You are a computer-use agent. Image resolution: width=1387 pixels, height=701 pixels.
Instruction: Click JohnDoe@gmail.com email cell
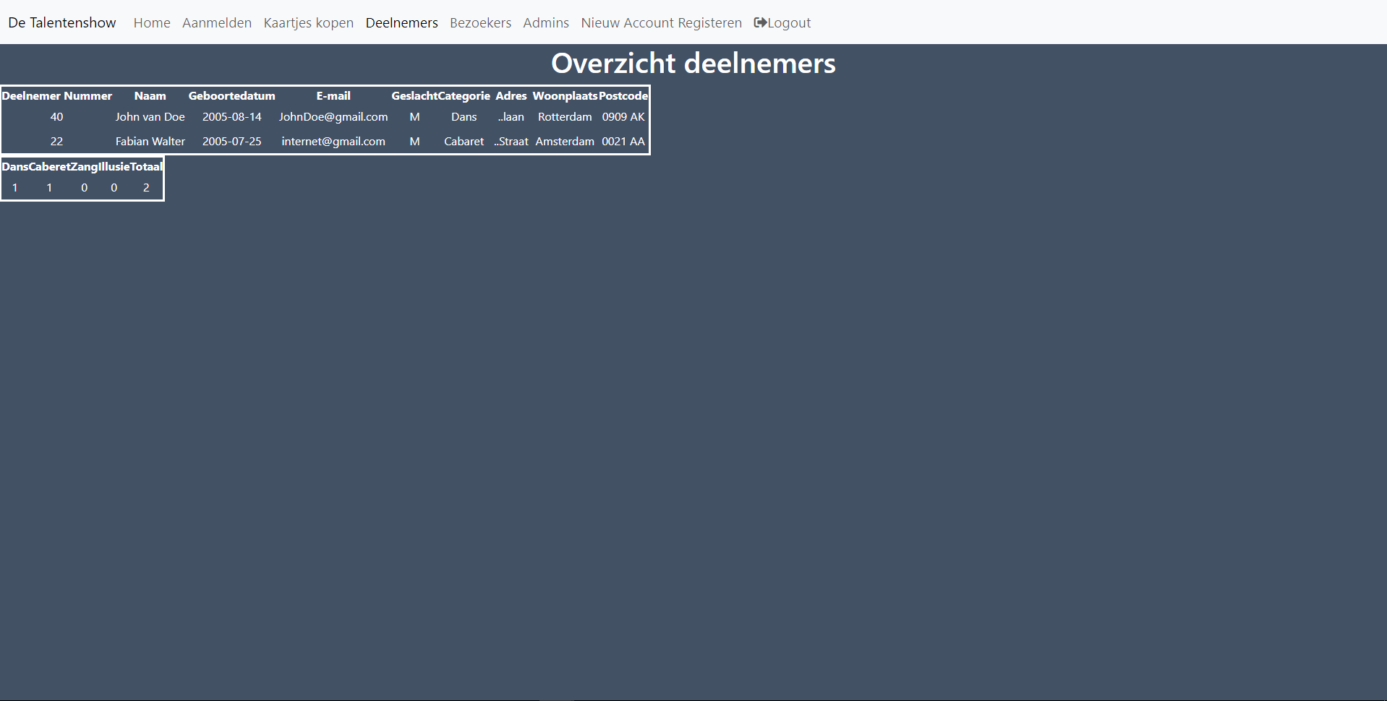[333, 117]
